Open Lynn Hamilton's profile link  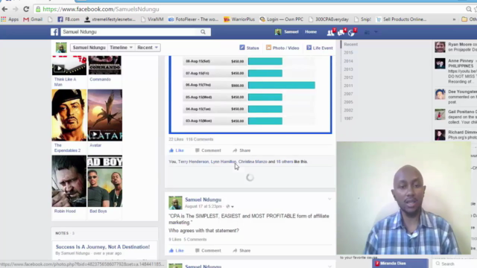(x=224, y=162)
